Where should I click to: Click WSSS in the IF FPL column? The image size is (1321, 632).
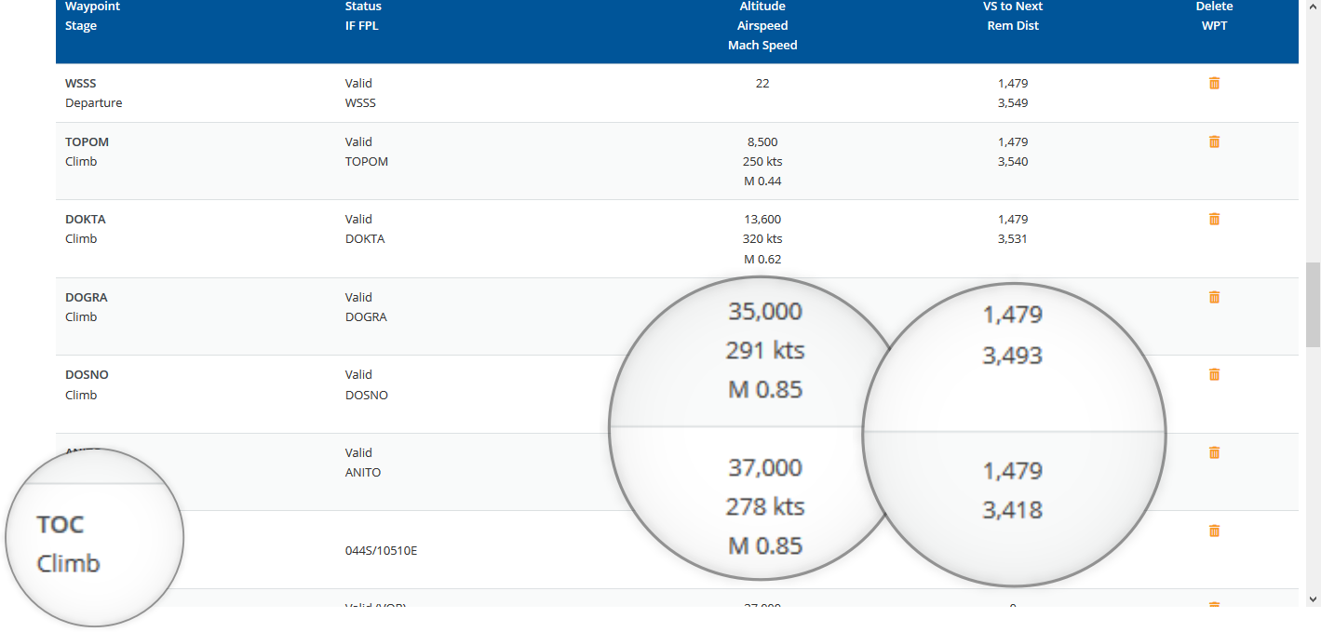[360, 103]
